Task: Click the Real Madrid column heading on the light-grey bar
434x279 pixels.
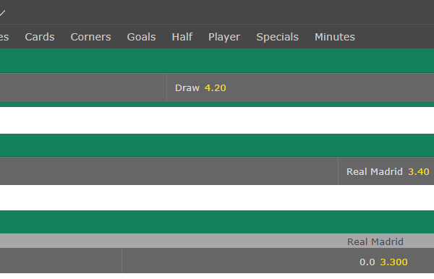Action: pos(375,241)
